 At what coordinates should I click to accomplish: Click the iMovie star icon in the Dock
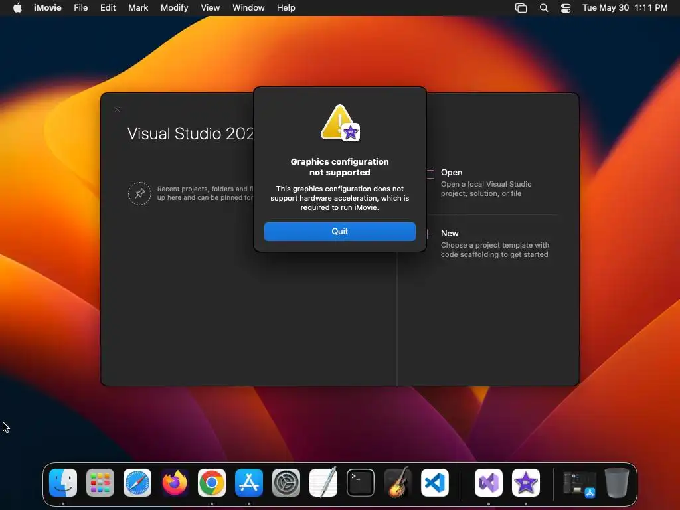point(526,483)
